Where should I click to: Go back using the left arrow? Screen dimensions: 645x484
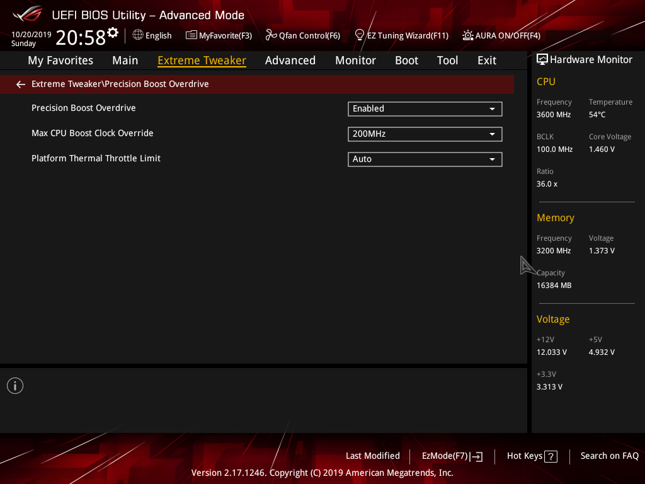click(x=21, y=84)
